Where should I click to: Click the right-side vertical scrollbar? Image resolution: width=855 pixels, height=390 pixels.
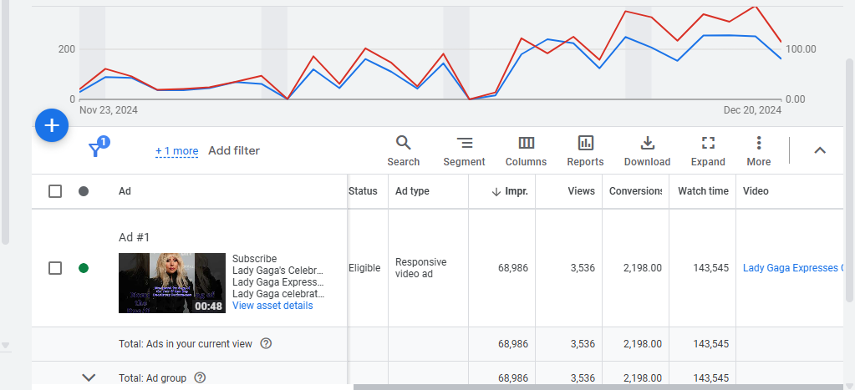[850, 180]
